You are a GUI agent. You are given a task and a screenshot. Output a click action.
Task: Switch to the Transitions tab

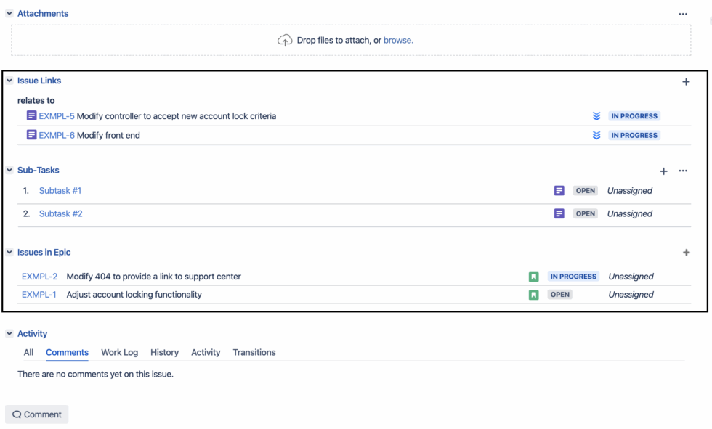tap(254, 352)
